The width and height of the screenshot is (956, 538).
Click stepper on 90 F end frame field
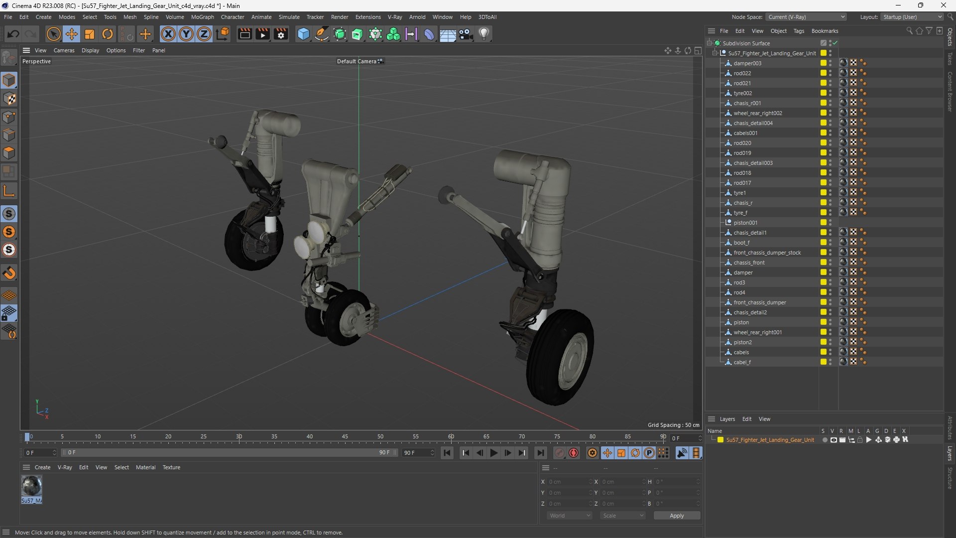[432, 453]
